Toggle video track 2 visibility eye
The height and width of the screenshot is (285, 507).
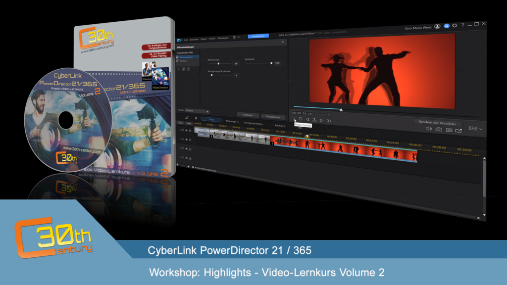tap(187, 148)
